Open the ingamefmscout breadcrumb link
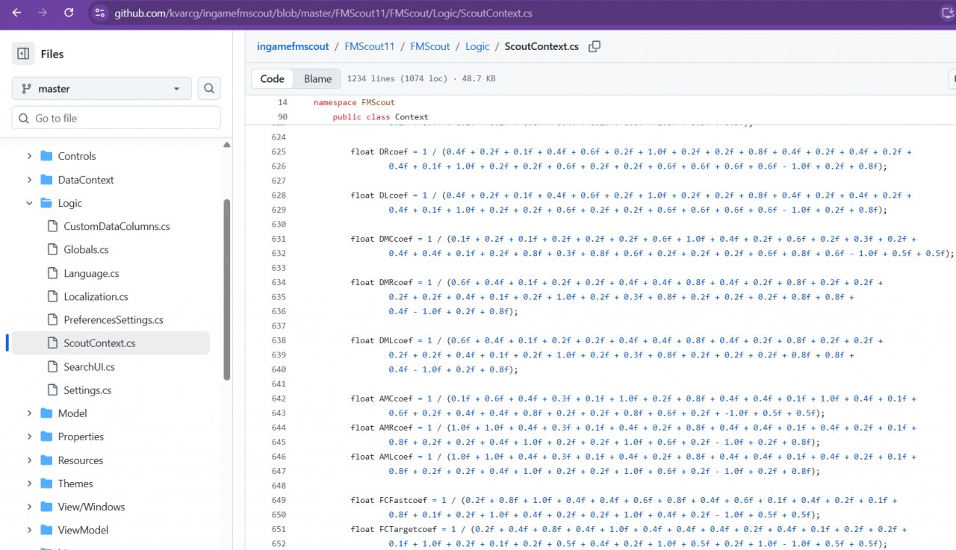Viewport: 956px width, 550px height. 293,46
